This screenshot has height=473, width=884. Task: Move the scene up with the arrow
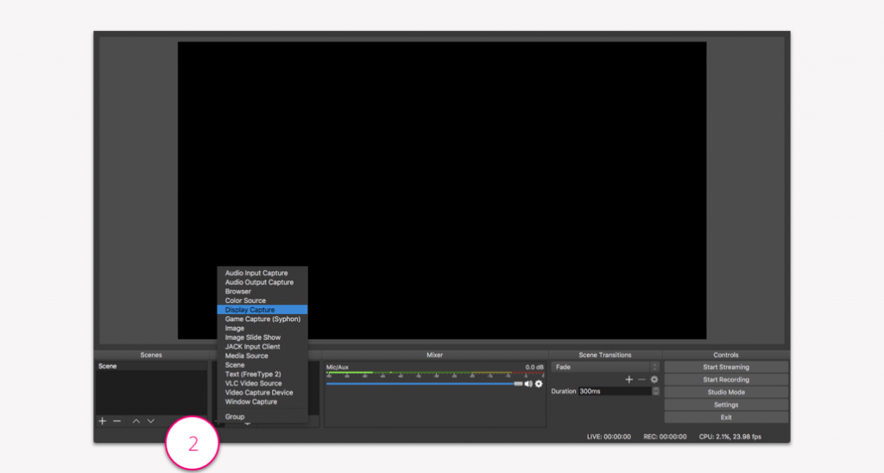coord(136,421)
